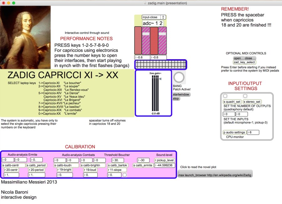Click the live.gain~ triangle level marker
282x204 pixels.
160,79
